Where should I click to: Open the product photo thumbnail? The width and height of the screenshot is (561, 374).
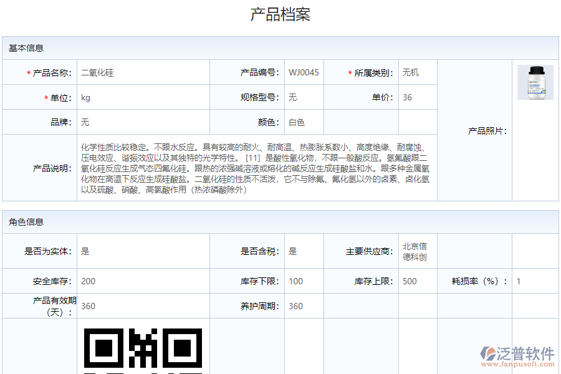pos(534,81)
